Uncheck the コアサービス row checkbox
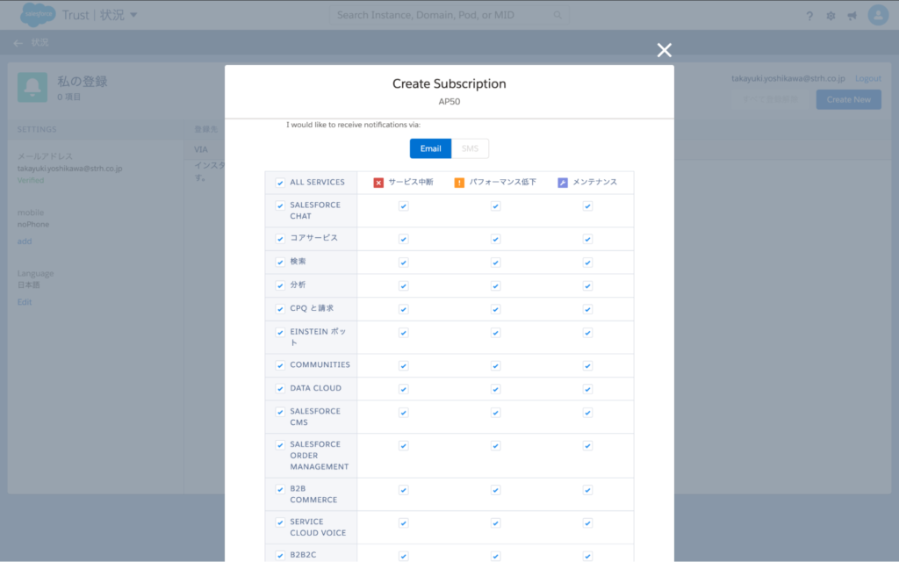899x562 pixels. [x=280, y=239]
